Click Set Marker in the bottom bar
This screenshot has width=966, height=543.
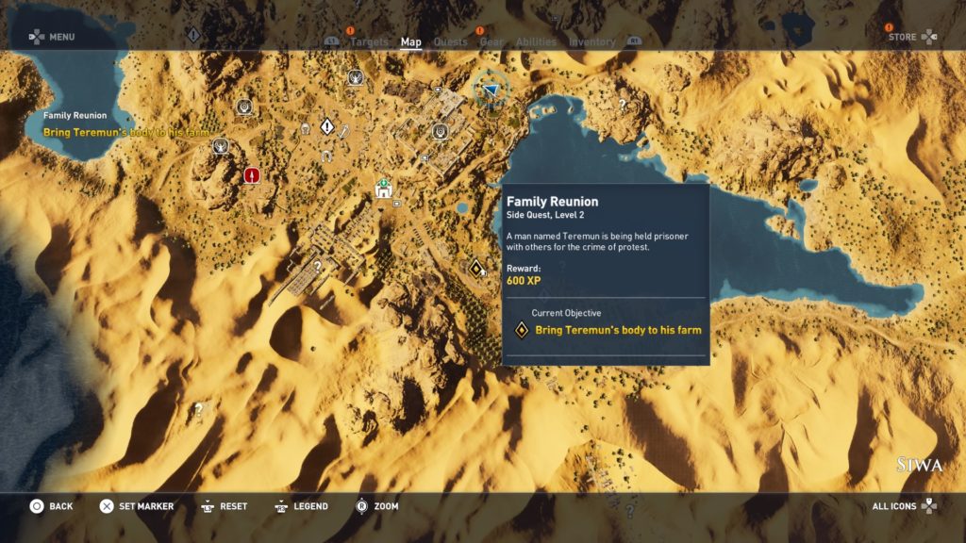137,506
